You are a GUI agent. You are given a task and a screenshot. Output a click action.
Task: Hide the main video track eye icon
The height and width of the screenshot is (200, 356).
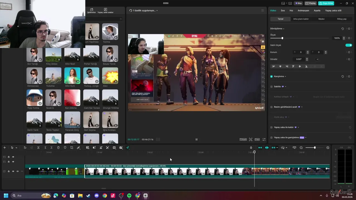point(13,171)
